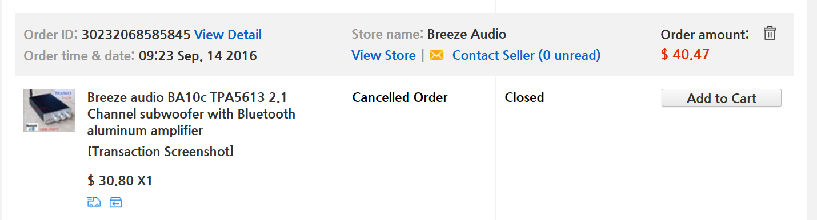Click the Closed status text
Image resolution: width=817 pixels, height=220 pixels.
(x=524, y=97)
